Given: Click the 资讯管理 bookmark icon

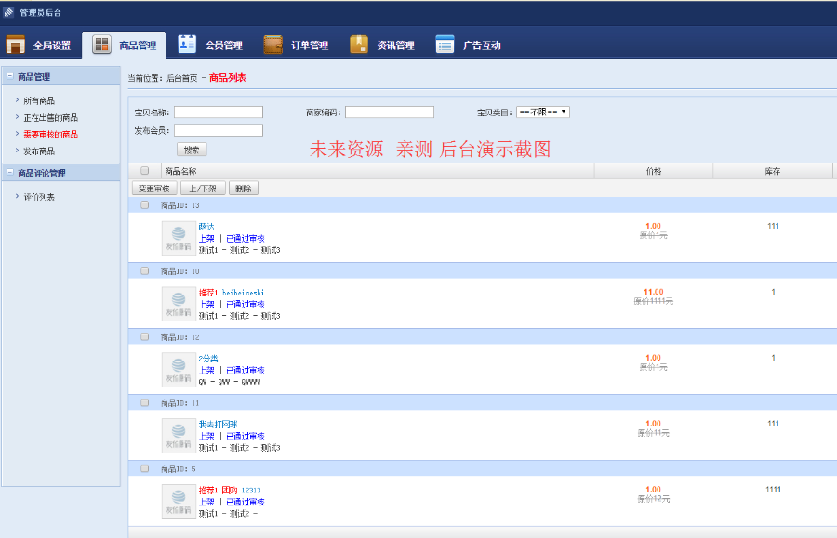Looking at the screenshot, I should click(x=359, y=45).
